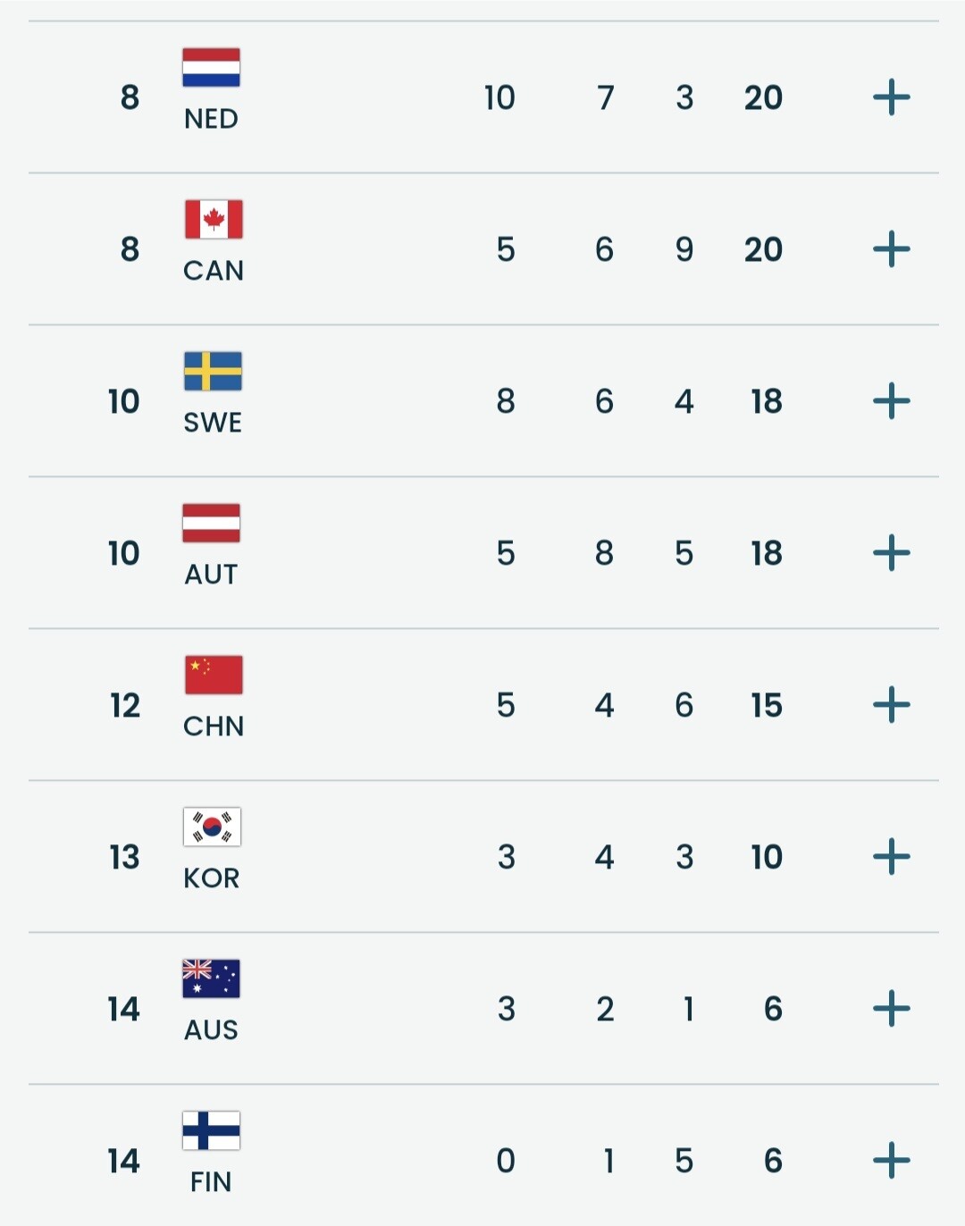This screenshot has height=1226, width=965.
Task: Click Korea's total medal count 10
Action: (x=767, y=857)
